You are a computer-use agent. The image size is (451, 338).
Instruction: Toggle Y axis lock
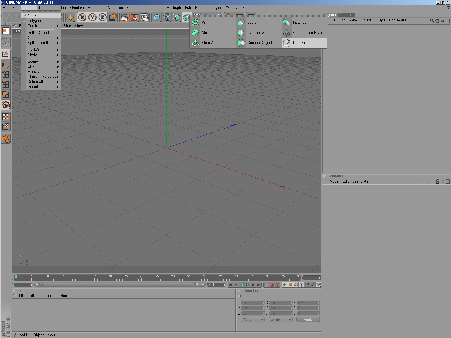tap(92, 17)
